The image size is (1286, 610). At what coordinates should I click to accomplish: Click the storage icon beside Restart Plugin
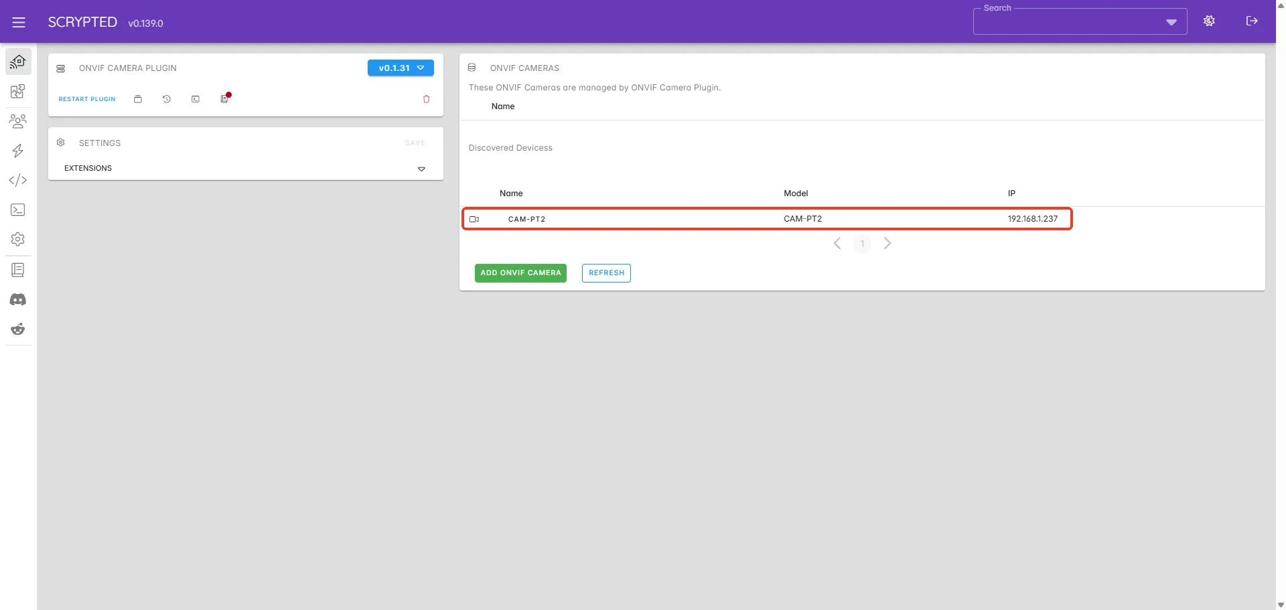point(138,99)
